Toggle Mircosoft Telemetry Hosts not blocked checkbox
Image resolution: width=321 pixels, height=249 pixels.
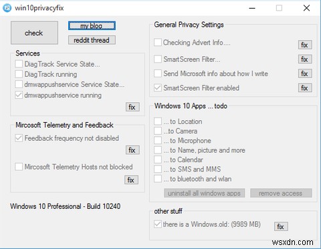point(19,167)
